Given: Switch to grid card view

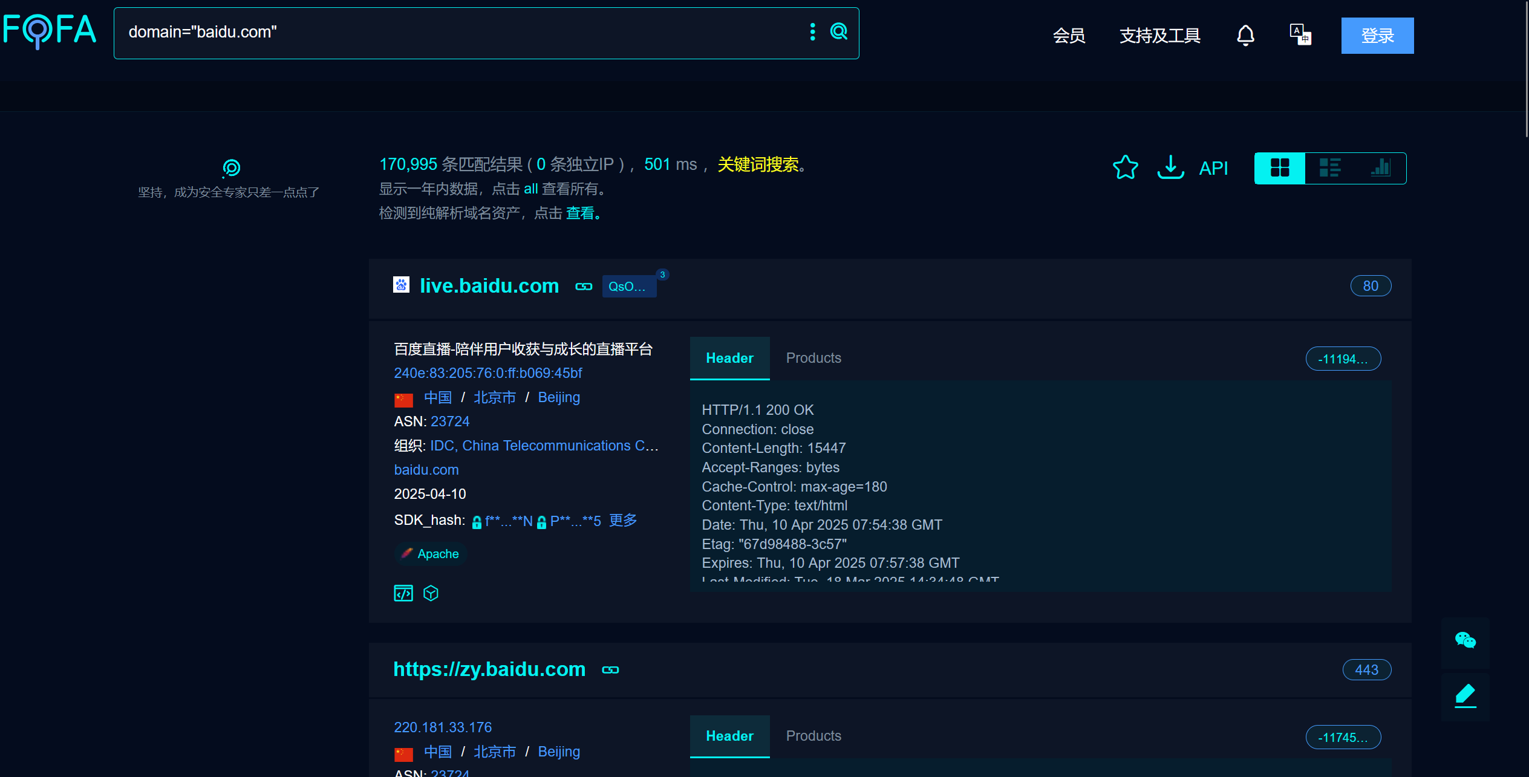Looking at the screenshot, I should [x=1280, y=167].
